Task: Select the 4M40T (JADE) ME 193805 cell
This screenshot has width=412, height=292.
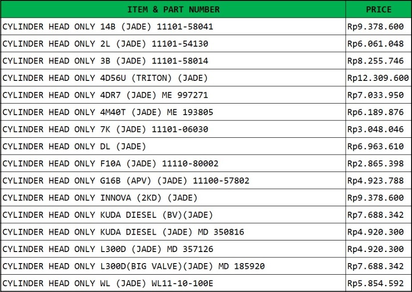Action: click(x=173, y=112)
